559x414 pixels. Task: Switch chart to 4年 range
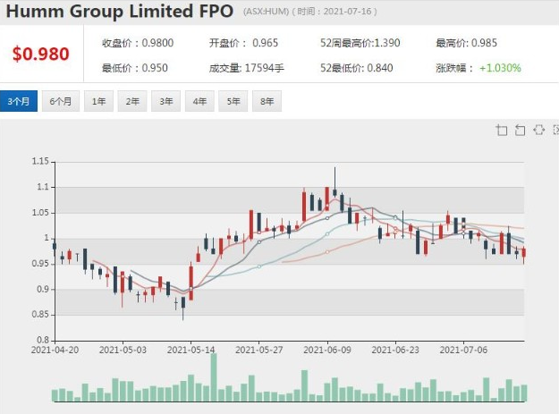pos(199,102)
